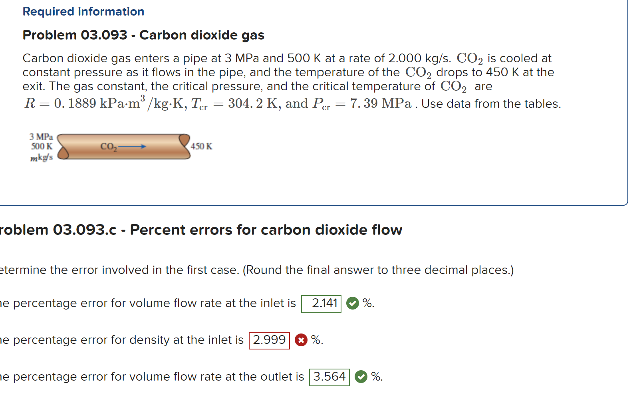Click the error indicator on the density answer
639x401 pixels.
(x=301, y=340)
